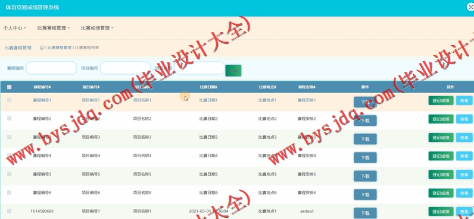Expand the 个人中心 dropdown menu
Viewport: 474px width, 219px height.
coord(15,28)
